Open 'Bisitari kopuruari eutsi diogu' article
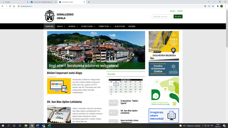The width and height of the screenshot is (228, 128). point(65,73)
